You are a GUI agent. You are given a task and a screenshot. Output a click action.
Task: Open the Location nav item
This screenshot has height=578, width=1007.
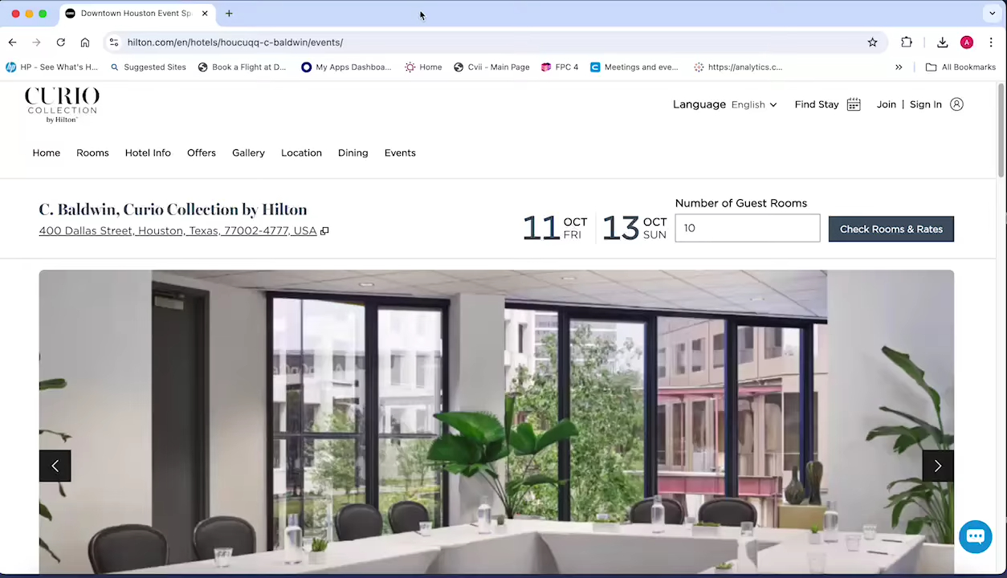301,153
